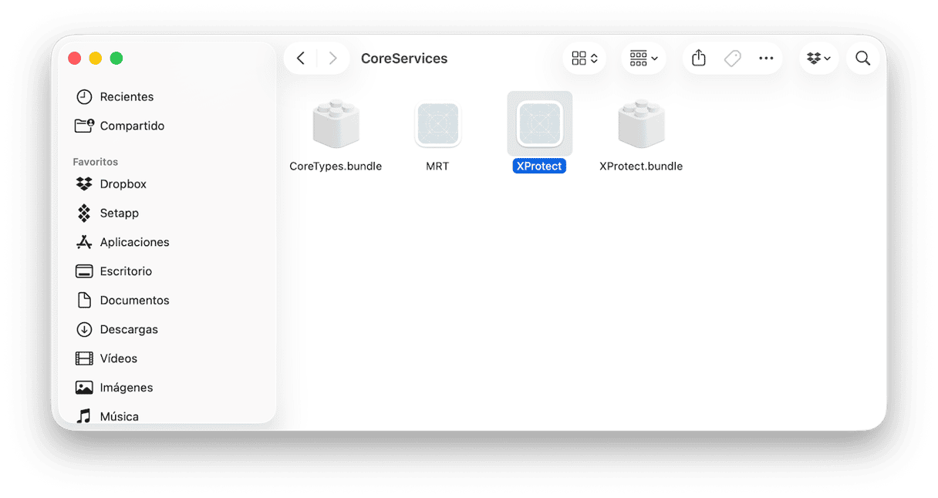Open the view options dropdown in the toolbar

click(584, 58)
